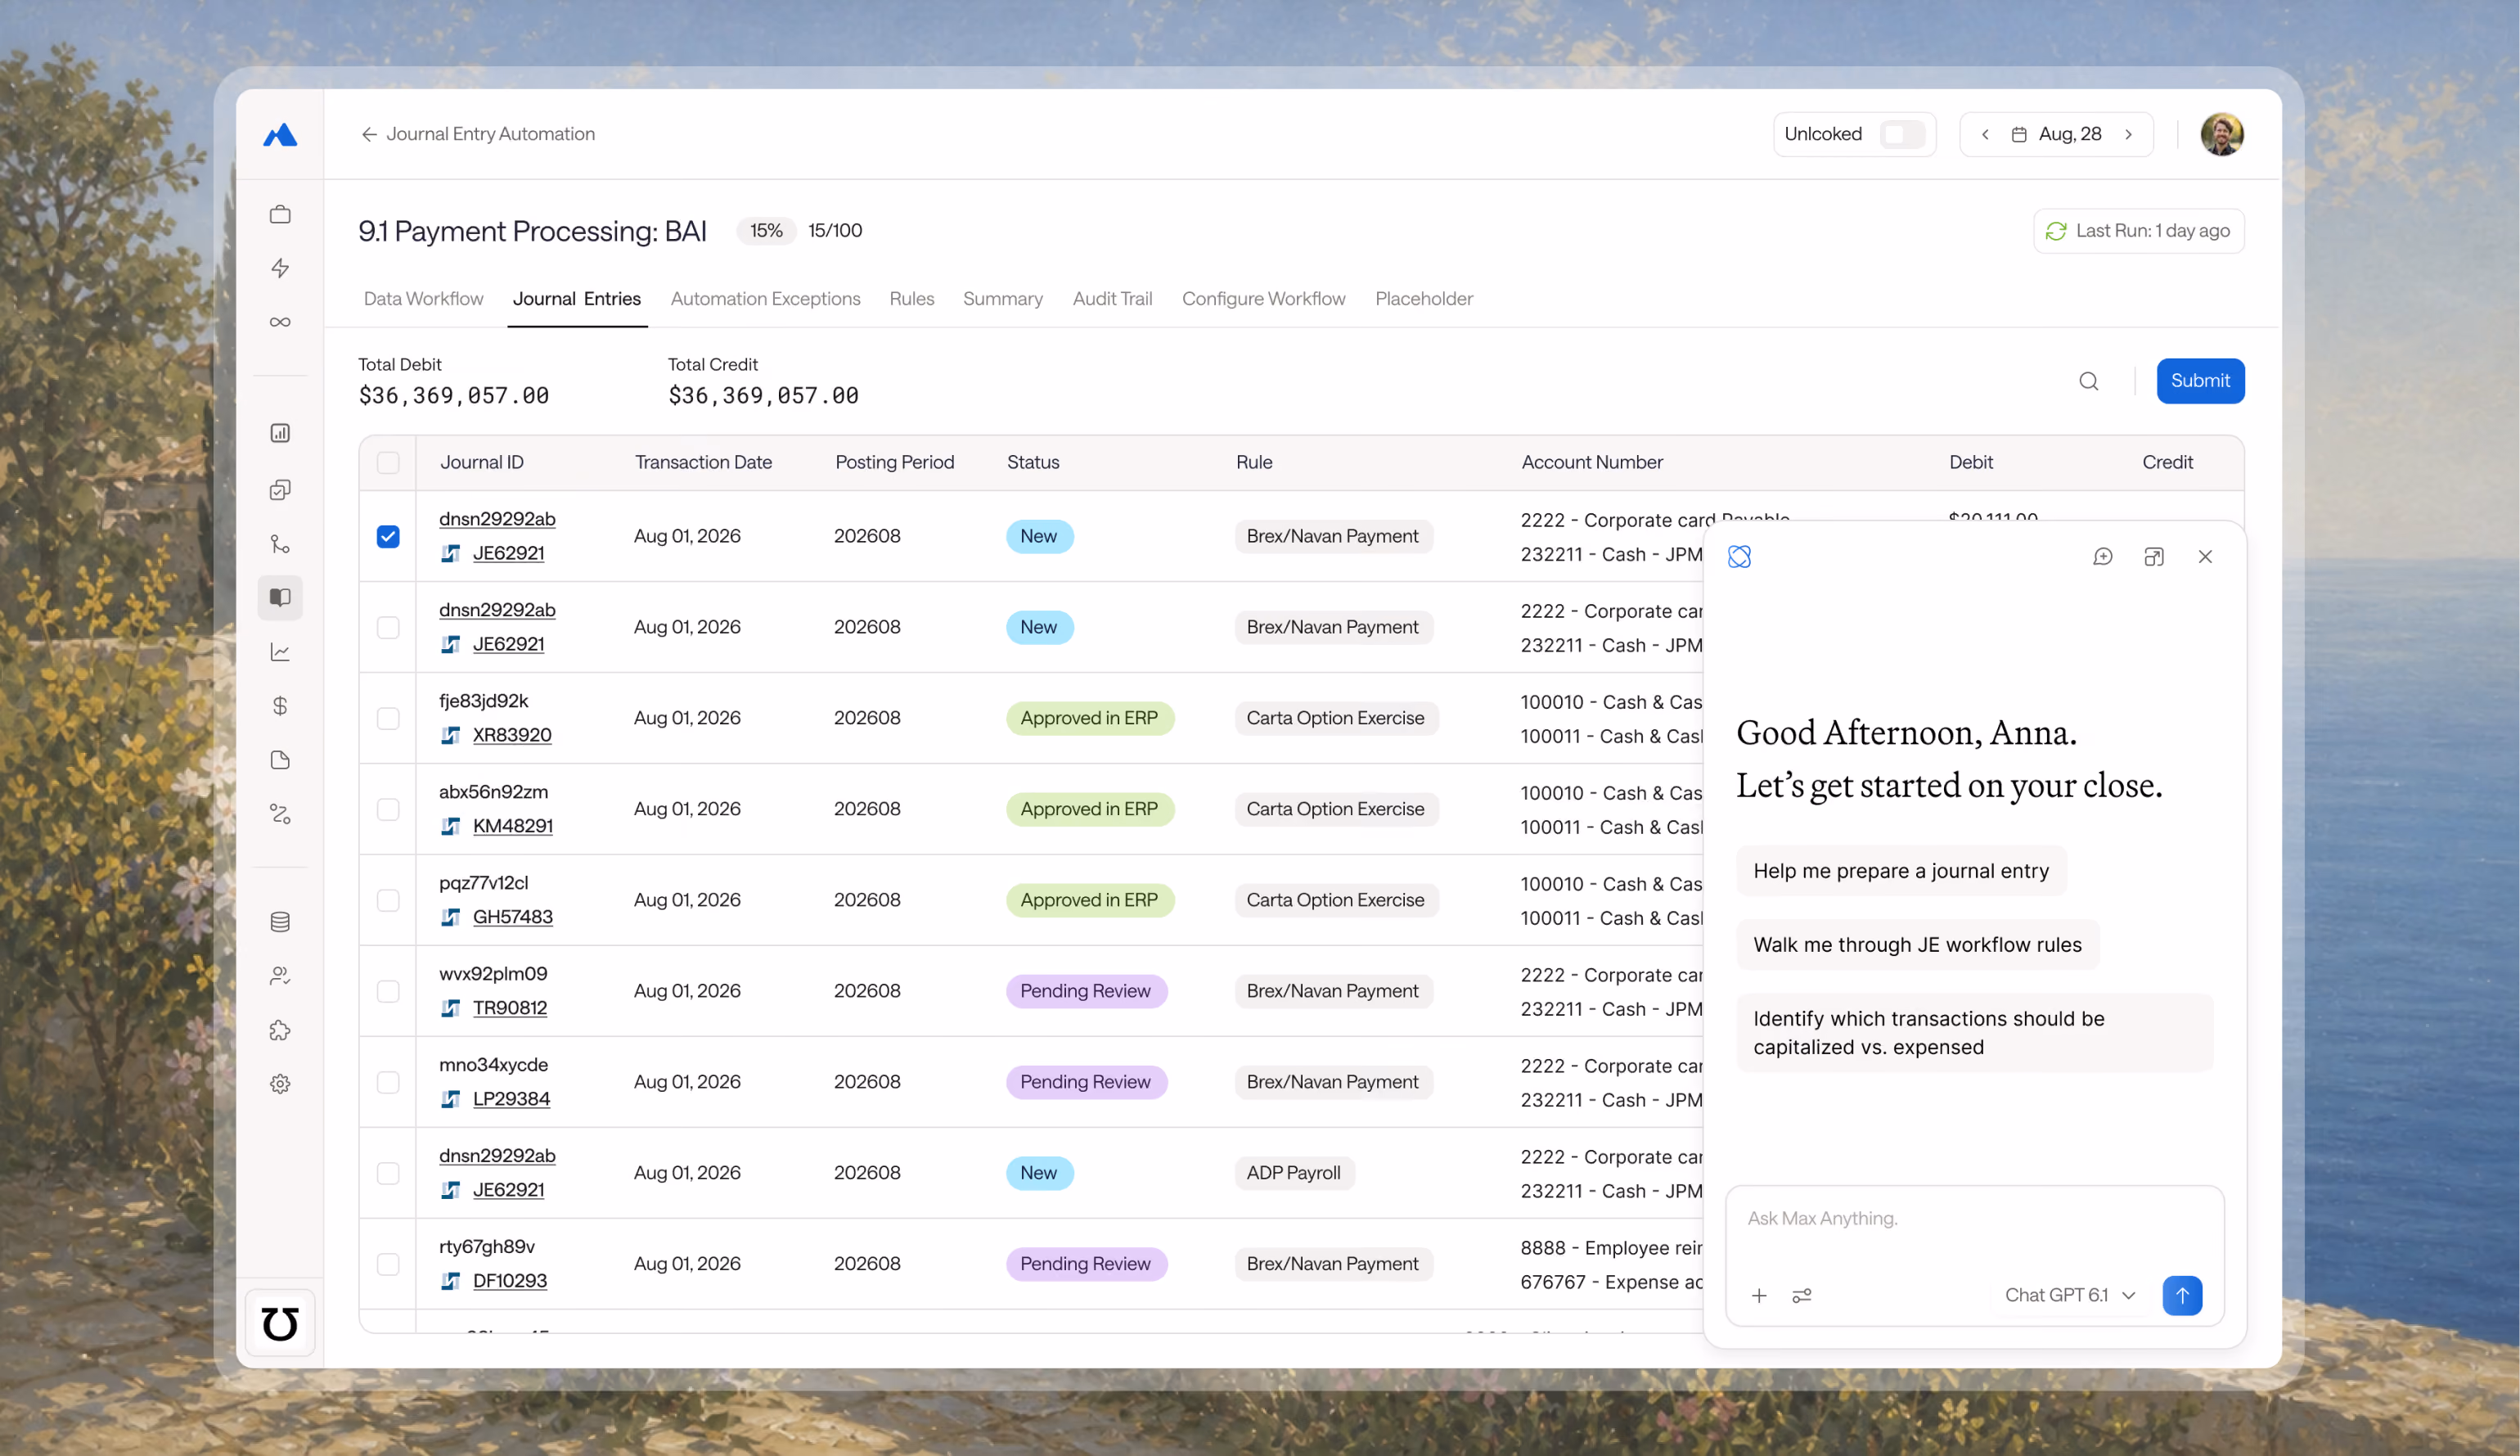
Task: Click the 15% progress badge
Action: (x=766, y=231)
